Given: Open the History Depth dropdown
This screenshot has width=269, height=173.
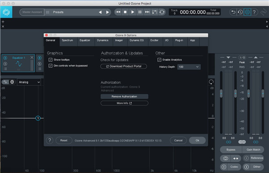Looking at the screenshot, I should click(189, 67).
